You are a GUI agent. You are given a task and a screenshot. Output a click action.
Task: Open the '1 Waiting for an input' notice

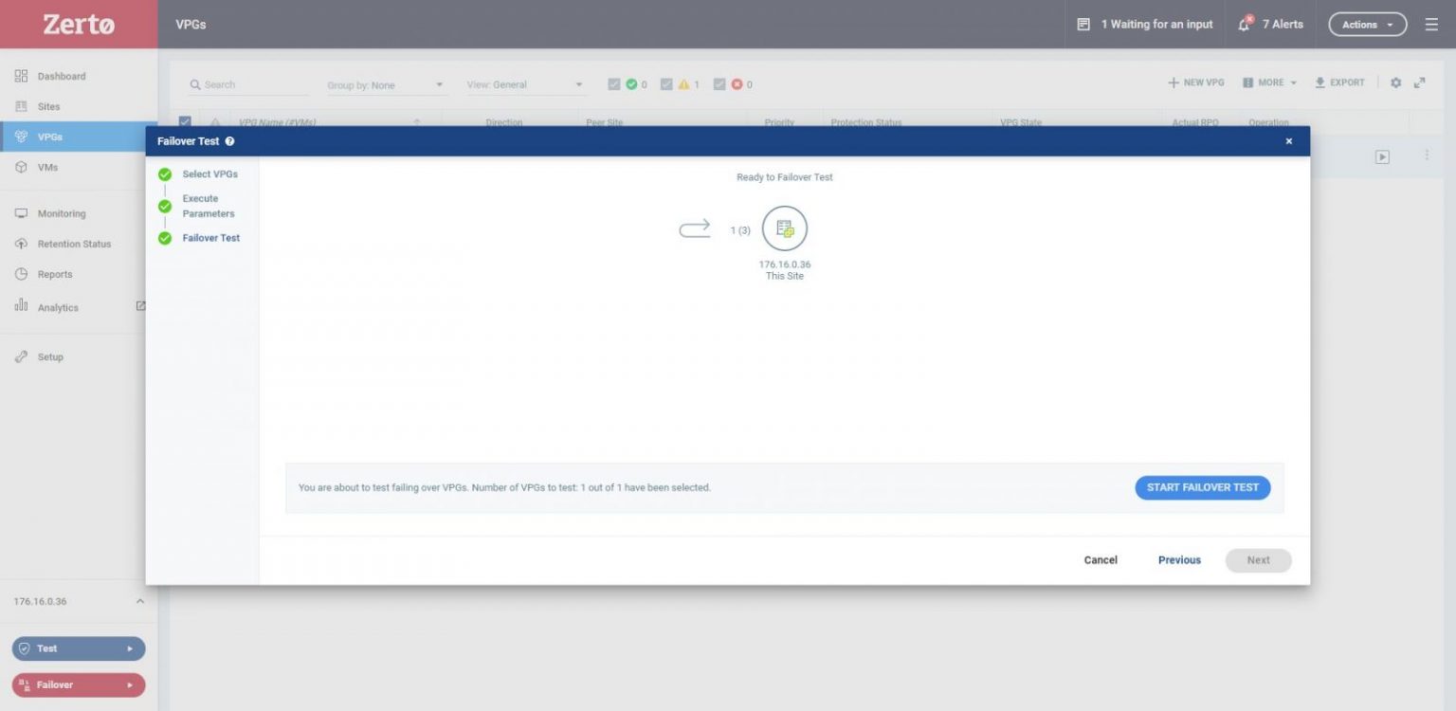(1145, 25)
